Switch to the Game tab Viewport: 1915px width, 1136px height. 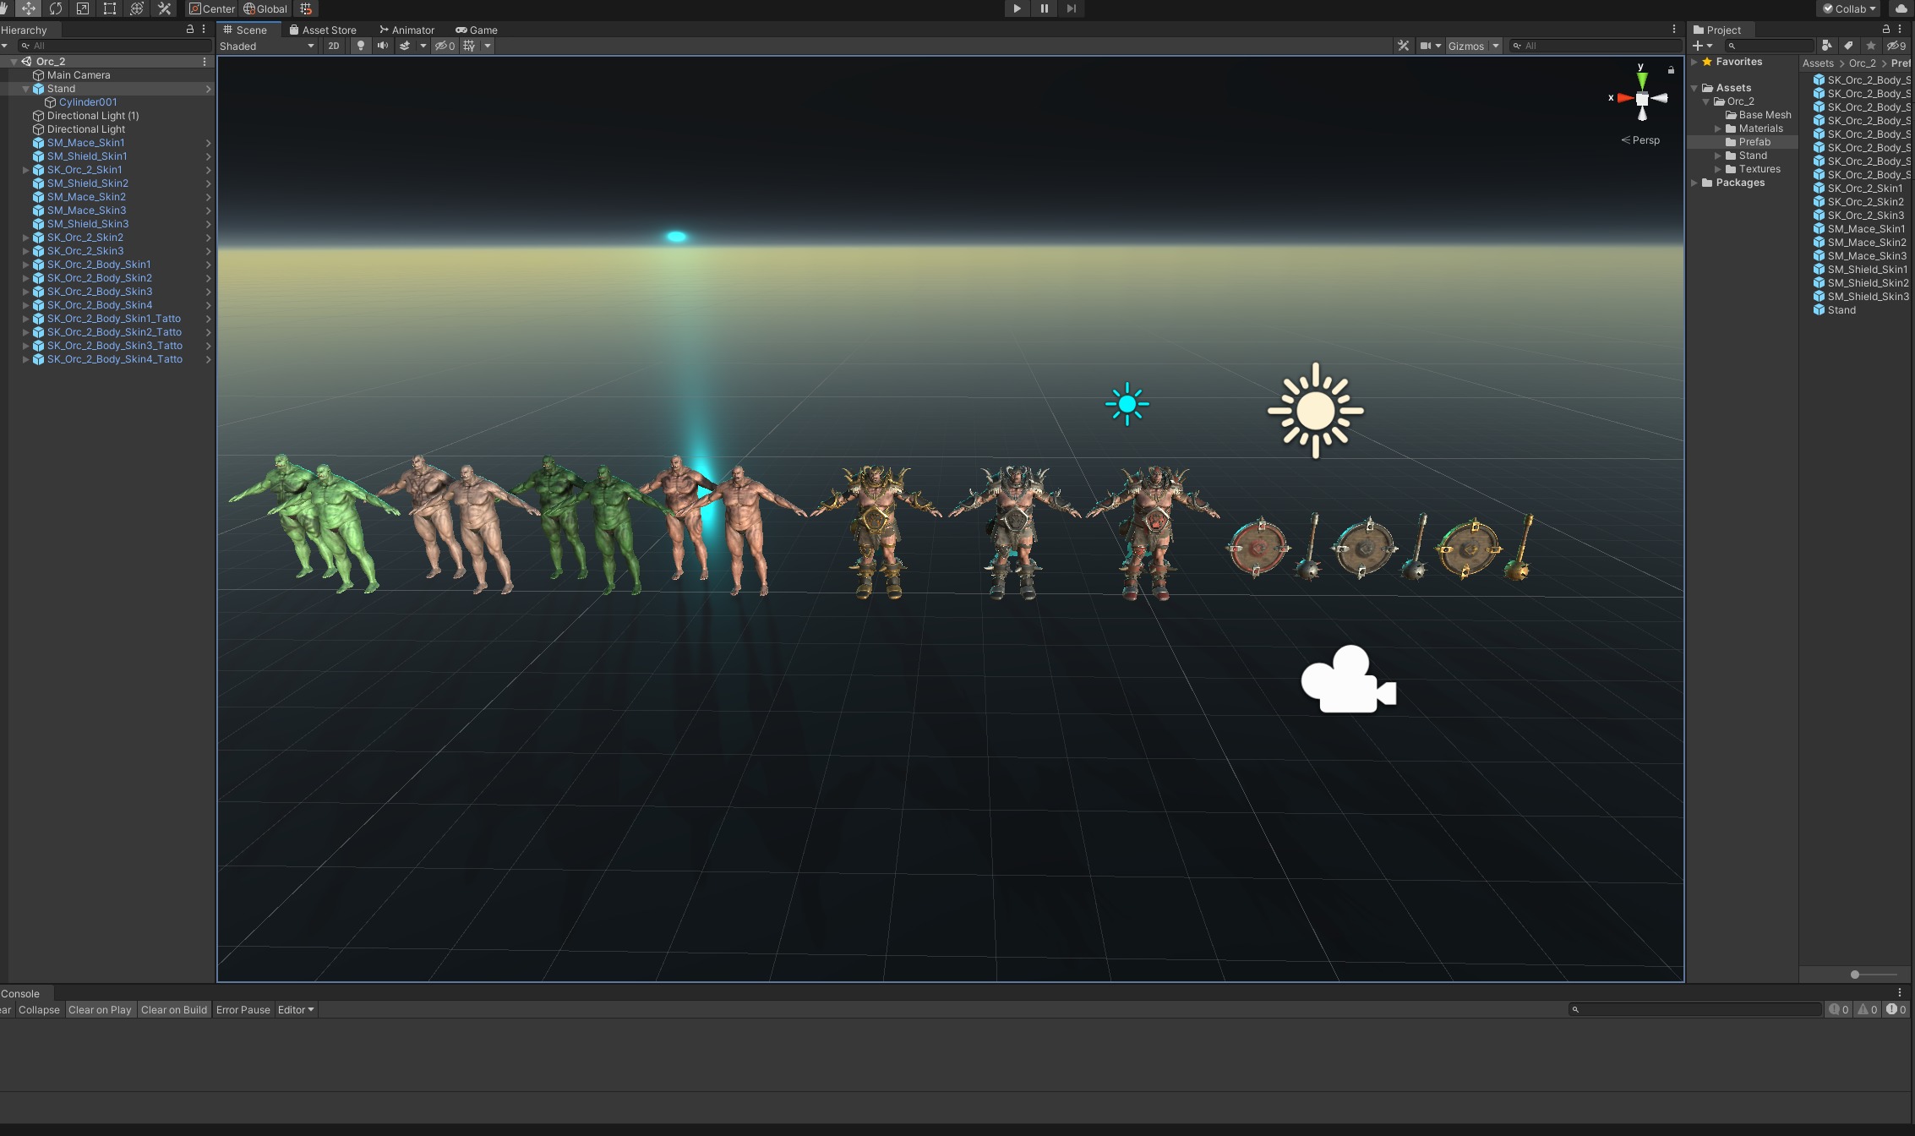pos(477,30)
